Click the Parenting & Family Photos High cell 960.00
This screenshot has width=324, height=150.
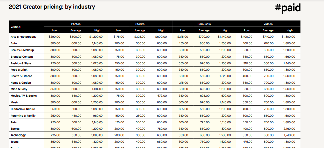(98, 116)
